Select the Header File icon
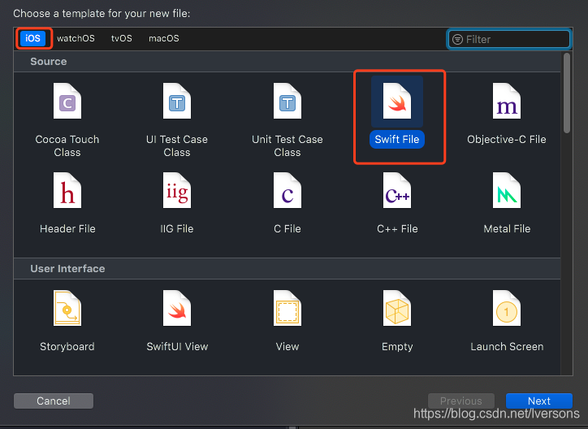The height and width of the screenshot is (429, 588). tap(67, 190)
